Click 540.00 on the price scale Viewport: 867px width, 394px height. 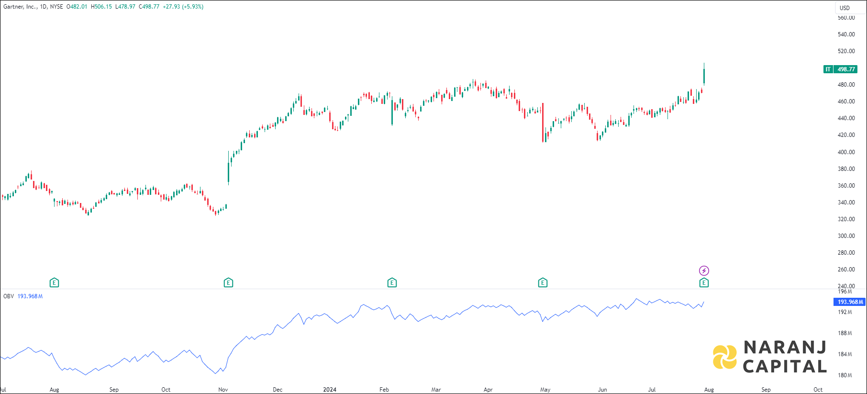click(x=846, y=34)
